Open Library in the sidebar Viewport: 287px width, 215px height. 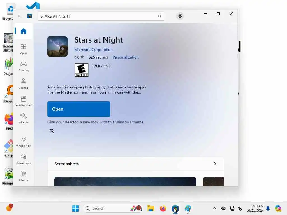pyautogui.click(x=24, y=176)
